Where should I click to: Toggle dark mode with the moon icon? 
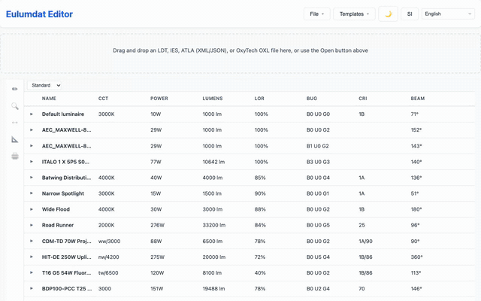pos(388,14)
